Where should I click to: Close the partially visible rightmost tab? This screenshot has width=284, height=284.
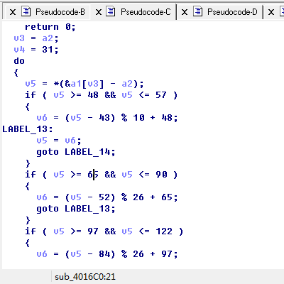coord(271,12)
